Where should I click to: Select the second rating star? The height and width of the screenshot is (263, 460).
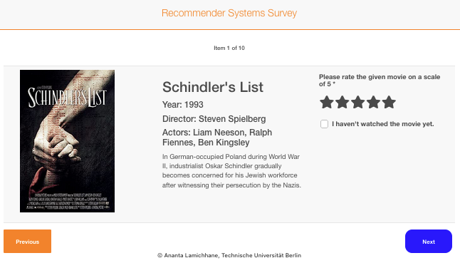click(342, 102)
